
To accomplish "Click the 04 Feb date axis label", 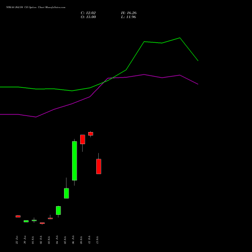I will click(x=57, y=240).
